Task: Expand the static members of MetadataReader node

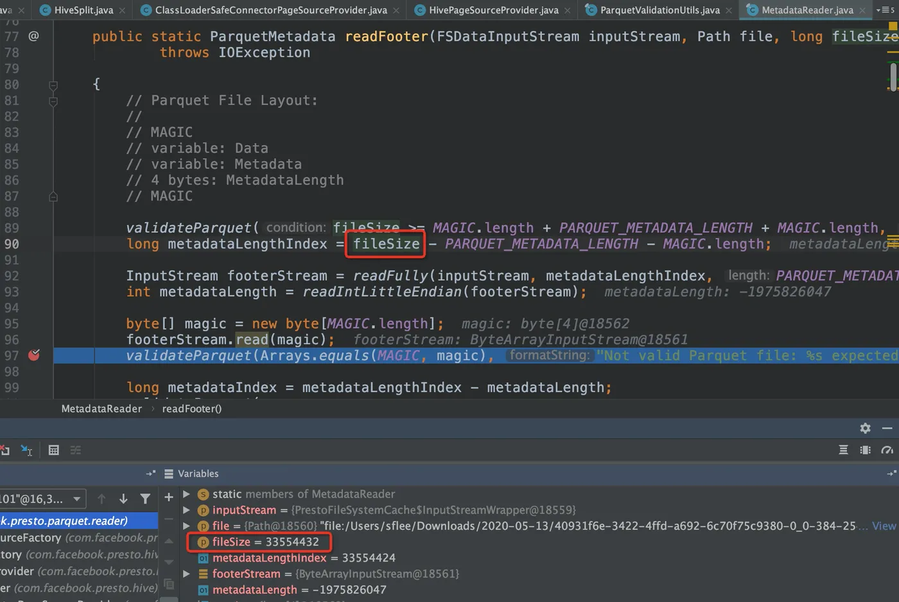Action: [x=186, y=494]
